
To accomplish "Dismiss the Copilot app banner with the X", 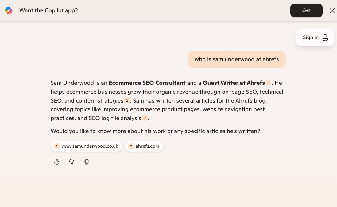I will [332, 10].
